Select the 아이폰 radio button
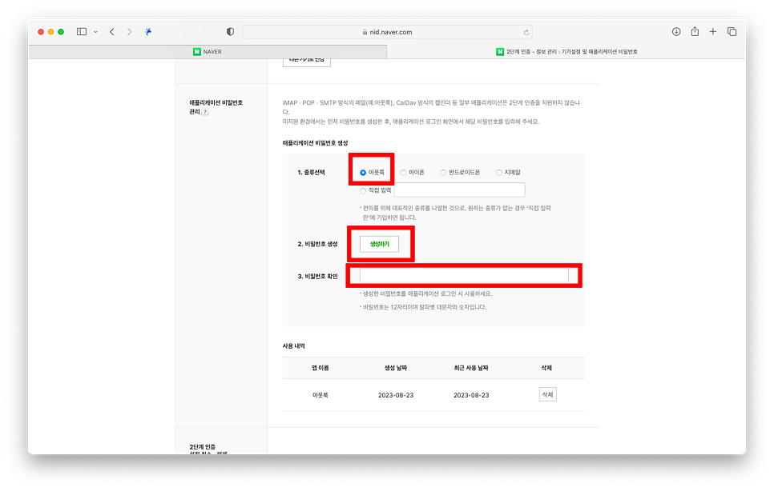This screenshot has width=774, height=491. [403, 173]
